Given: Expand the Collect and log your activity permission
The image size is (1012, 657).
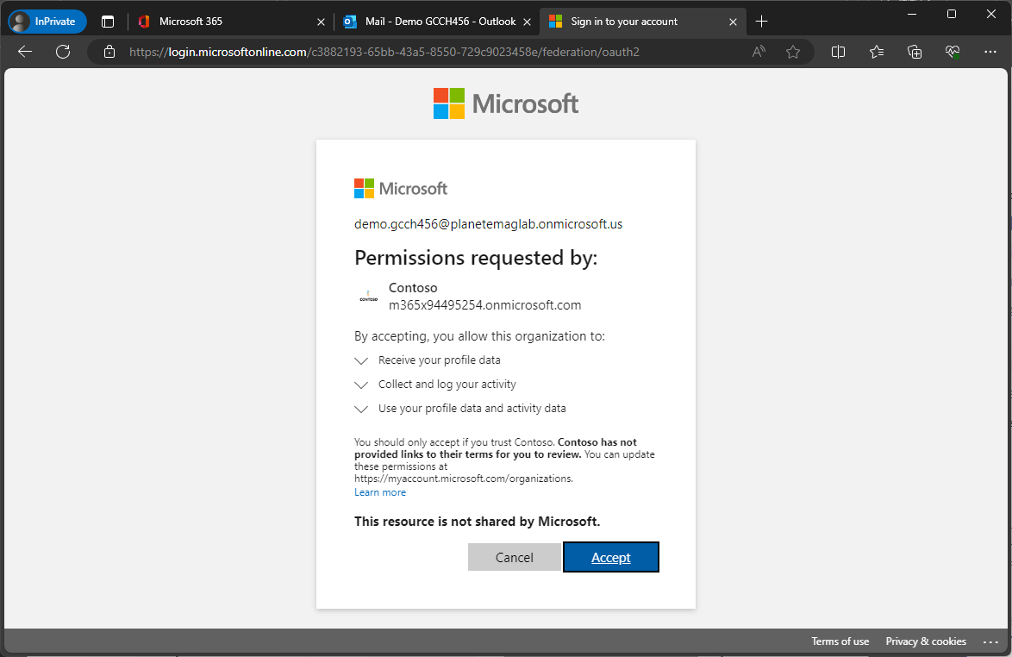Looking at the screenshot, I should [361, 385].
